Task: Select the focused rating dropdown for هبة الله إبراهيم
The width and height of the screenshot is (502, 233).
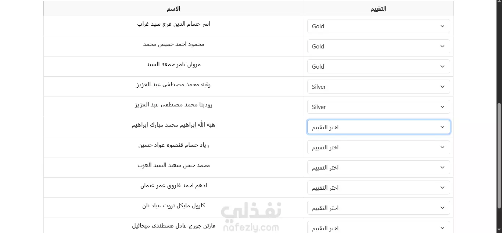Action: coord(379,127)
